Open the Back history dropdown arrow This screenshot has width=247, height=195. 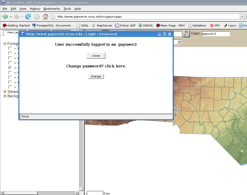click(x=11, y=16)
